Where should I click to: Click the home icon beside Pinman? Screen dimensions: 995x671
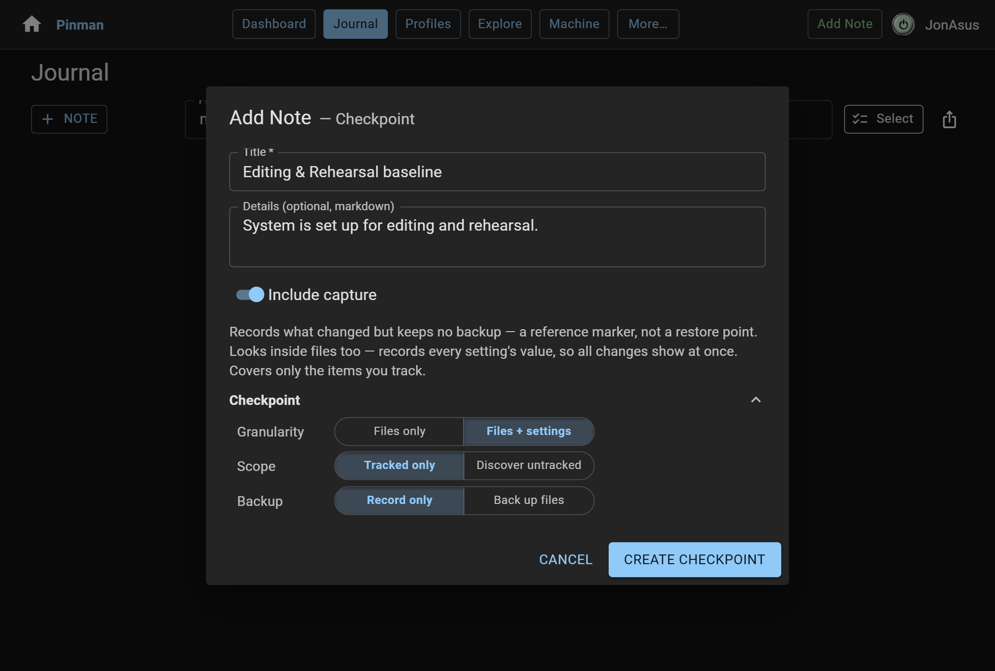click(x=32, y=24)
